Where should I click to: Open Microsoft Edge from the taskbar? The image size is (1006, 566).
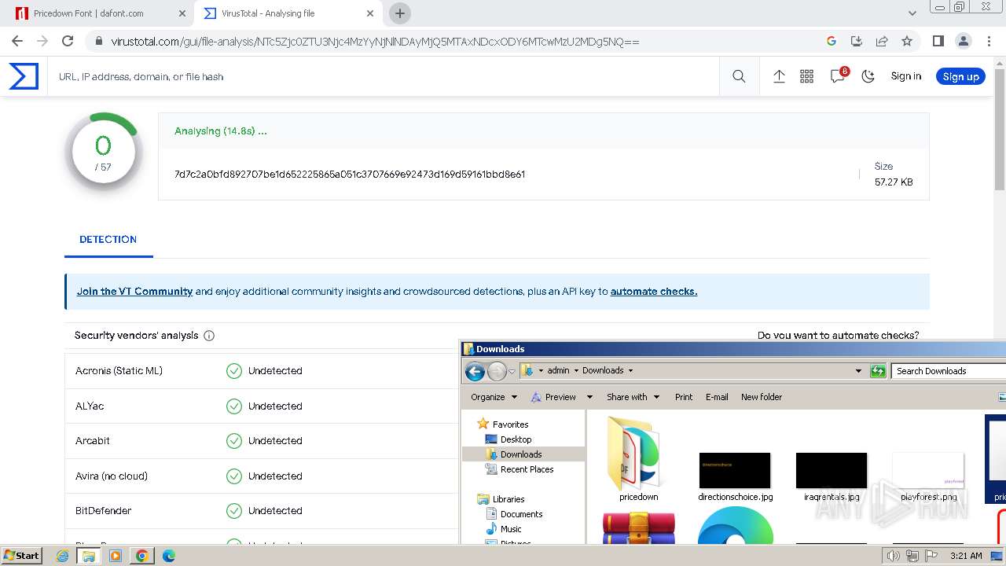(x=169, y=556)
